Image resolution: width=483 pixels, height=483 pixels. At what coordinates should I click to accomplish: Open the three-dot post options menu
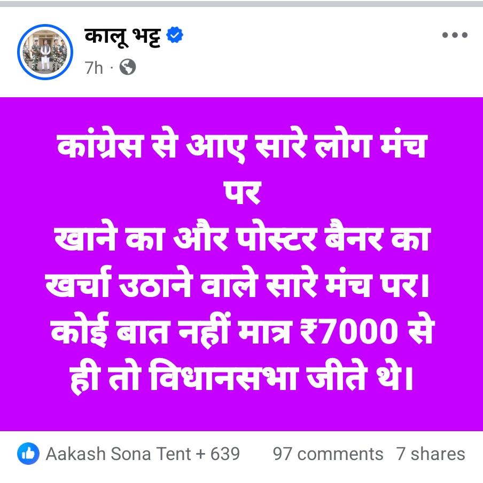(x=455, y=35)
